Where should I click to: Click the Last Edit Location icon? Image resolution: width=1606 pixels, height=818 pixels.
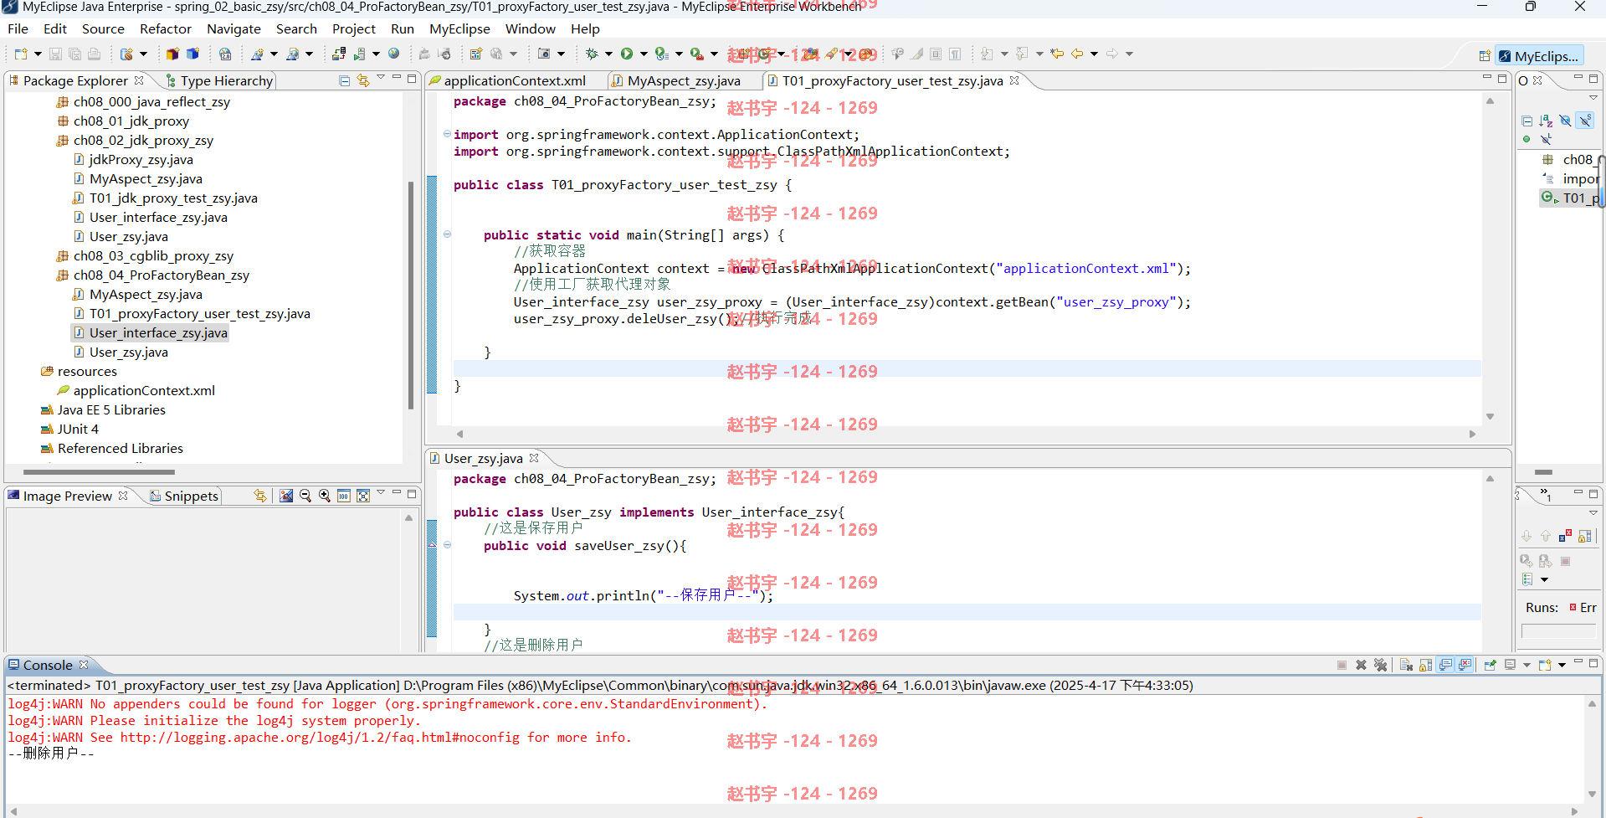point(1057,54)
